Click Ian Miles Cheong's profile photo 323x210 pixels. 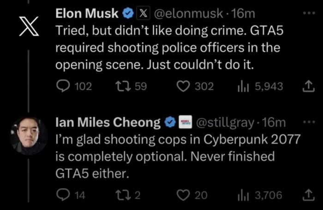[x=29, y=135]
